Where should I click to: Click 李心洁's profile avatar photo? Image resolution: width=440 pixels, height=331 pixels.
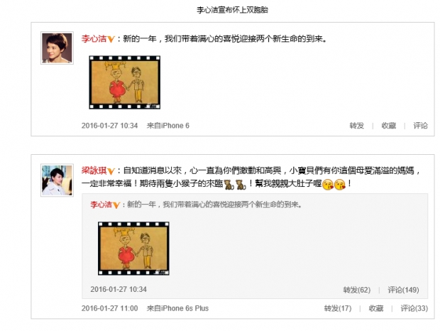(x=57, y=48)
